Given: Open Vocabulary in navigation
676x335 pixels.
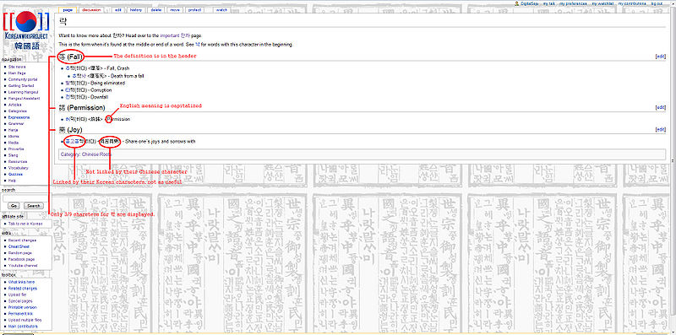Looking at the screenshot, I should (x=18, y=168).
